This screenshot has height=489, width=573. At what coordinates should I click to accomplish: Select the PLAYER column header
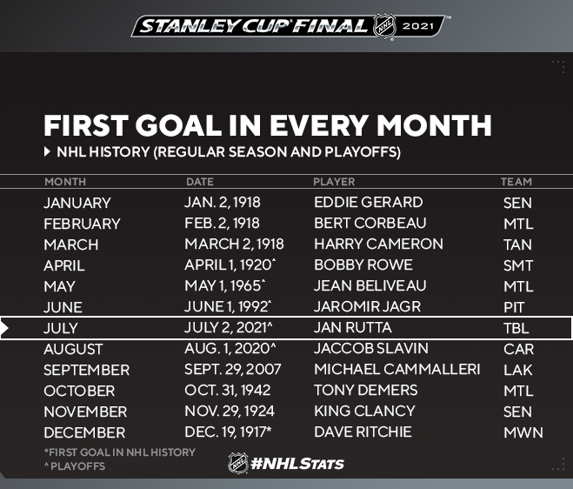pyautogui.click(x=334, y=182)
